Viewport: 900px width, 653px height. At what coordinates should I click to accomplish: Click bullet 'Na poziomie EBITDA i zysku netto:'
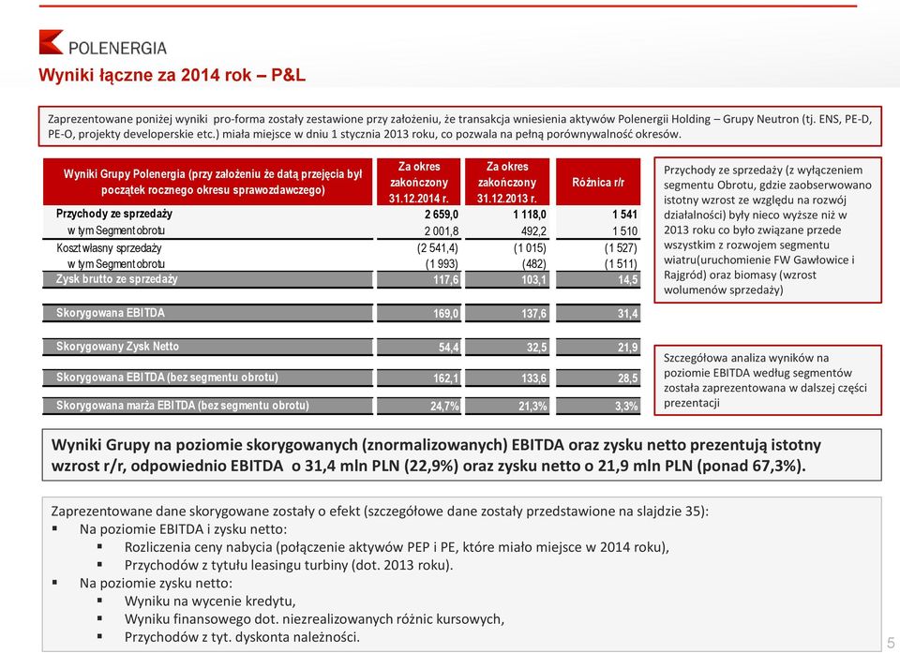click(183, 529)
